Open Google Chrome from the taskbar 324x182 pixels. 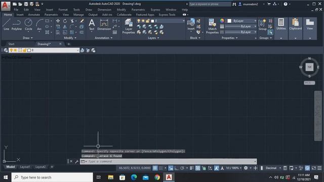(157, 177)
